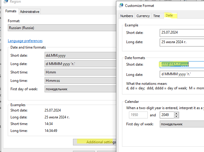Image resolution: width=204 pixels, height=152 pixels.
Task: Open the Currency tab
Action: tap(143, 16)
